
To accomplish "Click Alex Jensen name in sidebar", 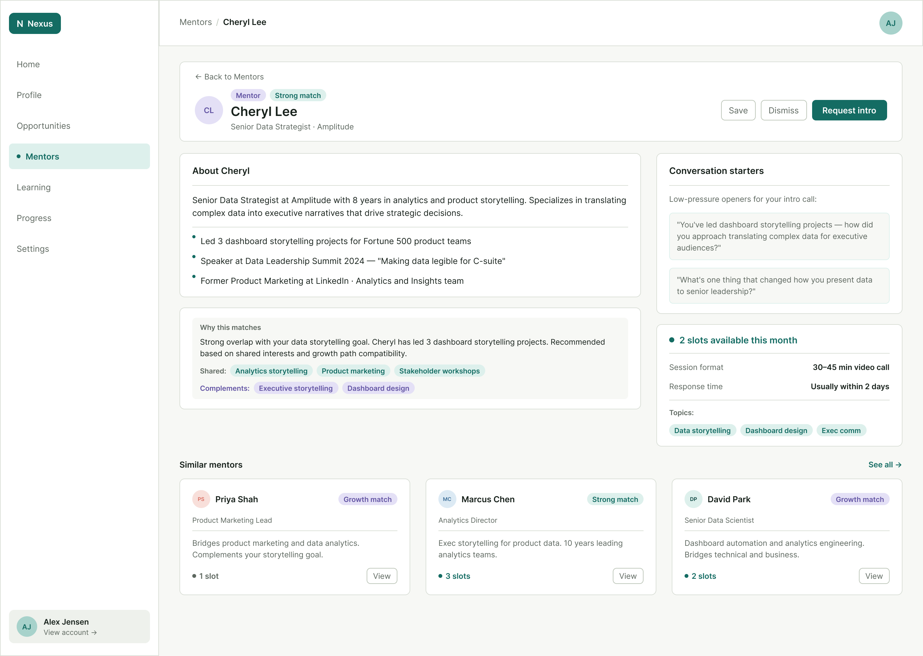I will click(x=66, y=622).
